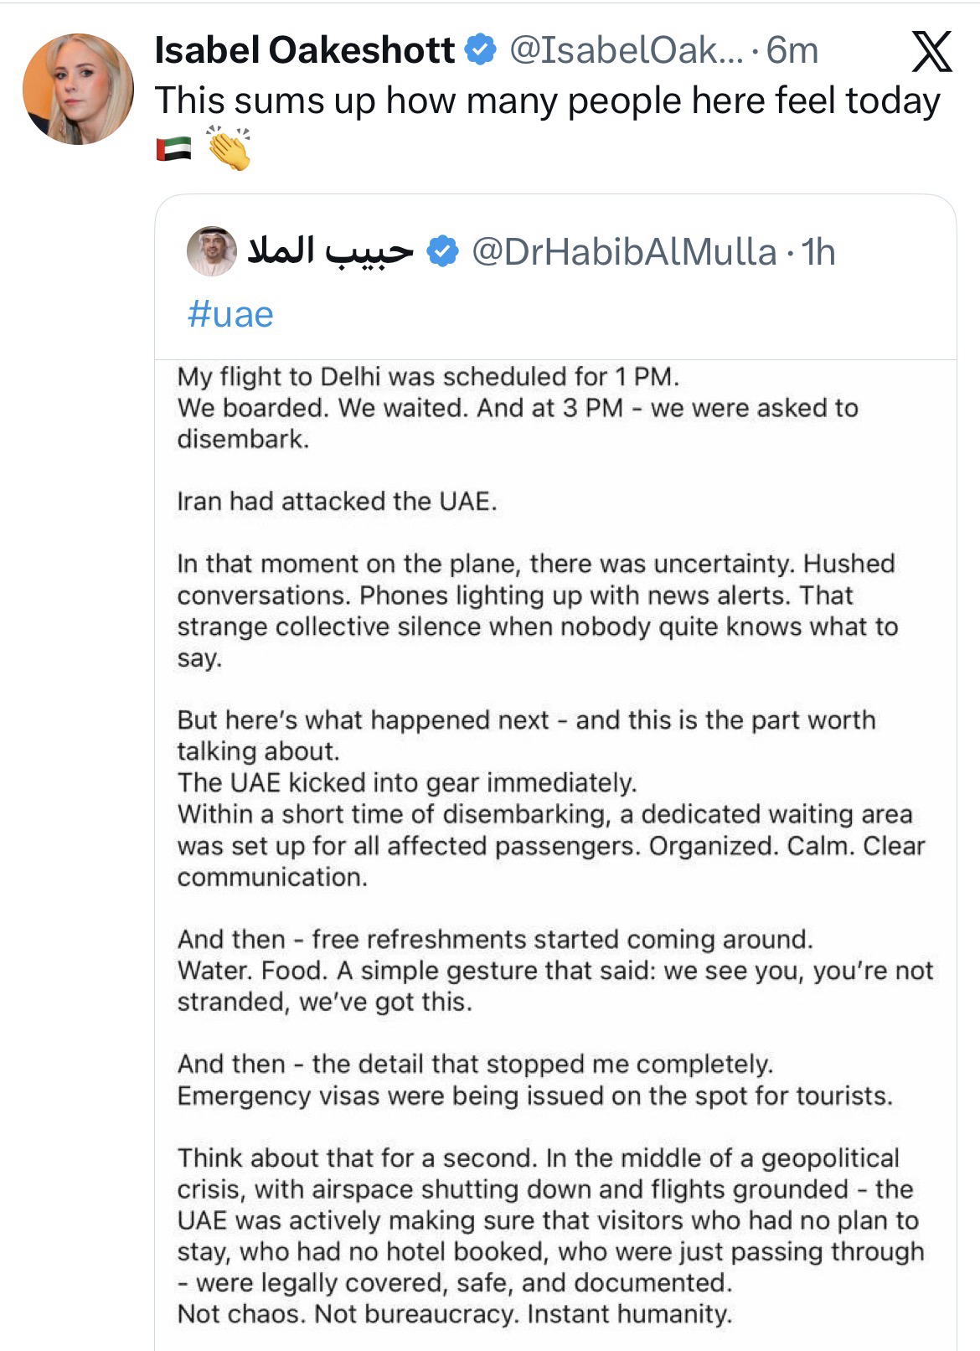Image resolution: width=980 pixels, height=1351 pixels.
Task: Click the Isabel Oakeshott display name
Action: [x=305, y=51]
